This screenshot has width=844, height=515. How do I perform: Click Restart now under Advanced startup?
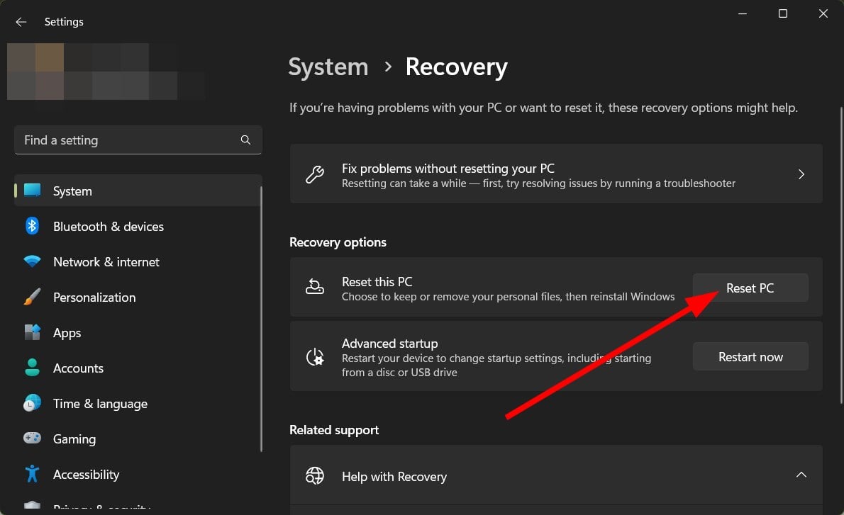[750, 356]
